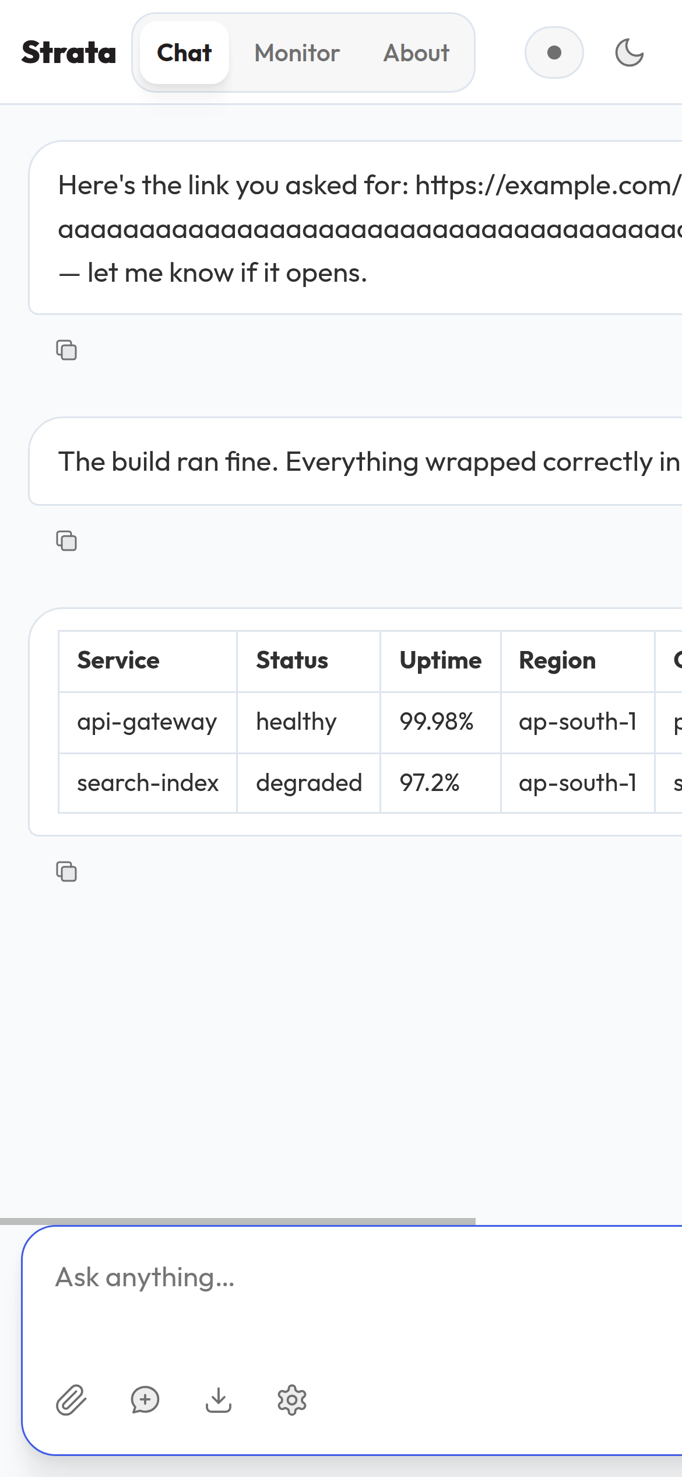Open the https://example.com/ link in the message
This screenshot has height=1477, width=682.
(549, 185)
